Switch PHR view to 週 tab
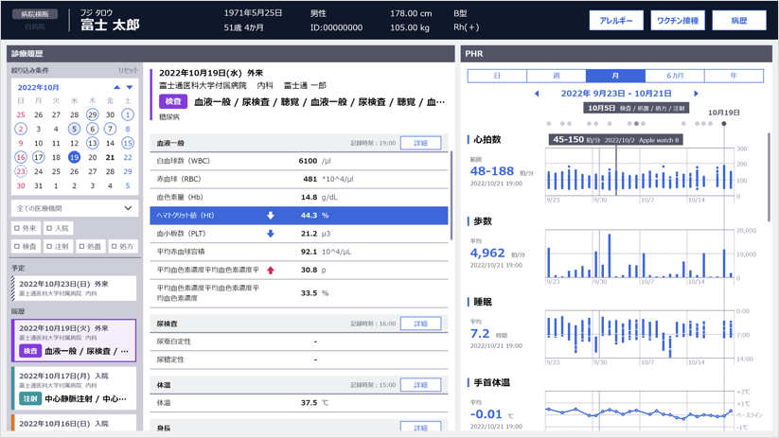This screenshot has width=779, height=438. (557, 76)
